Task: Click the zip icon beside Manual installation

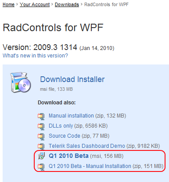Action: point(41,116)
